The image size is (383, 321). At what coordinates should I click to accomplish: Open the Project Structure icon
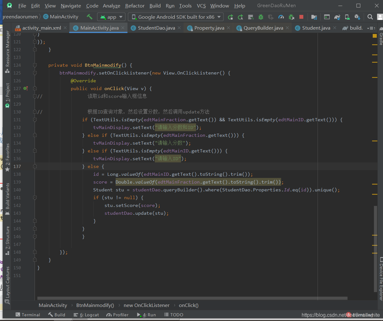(x=314, y=17)
